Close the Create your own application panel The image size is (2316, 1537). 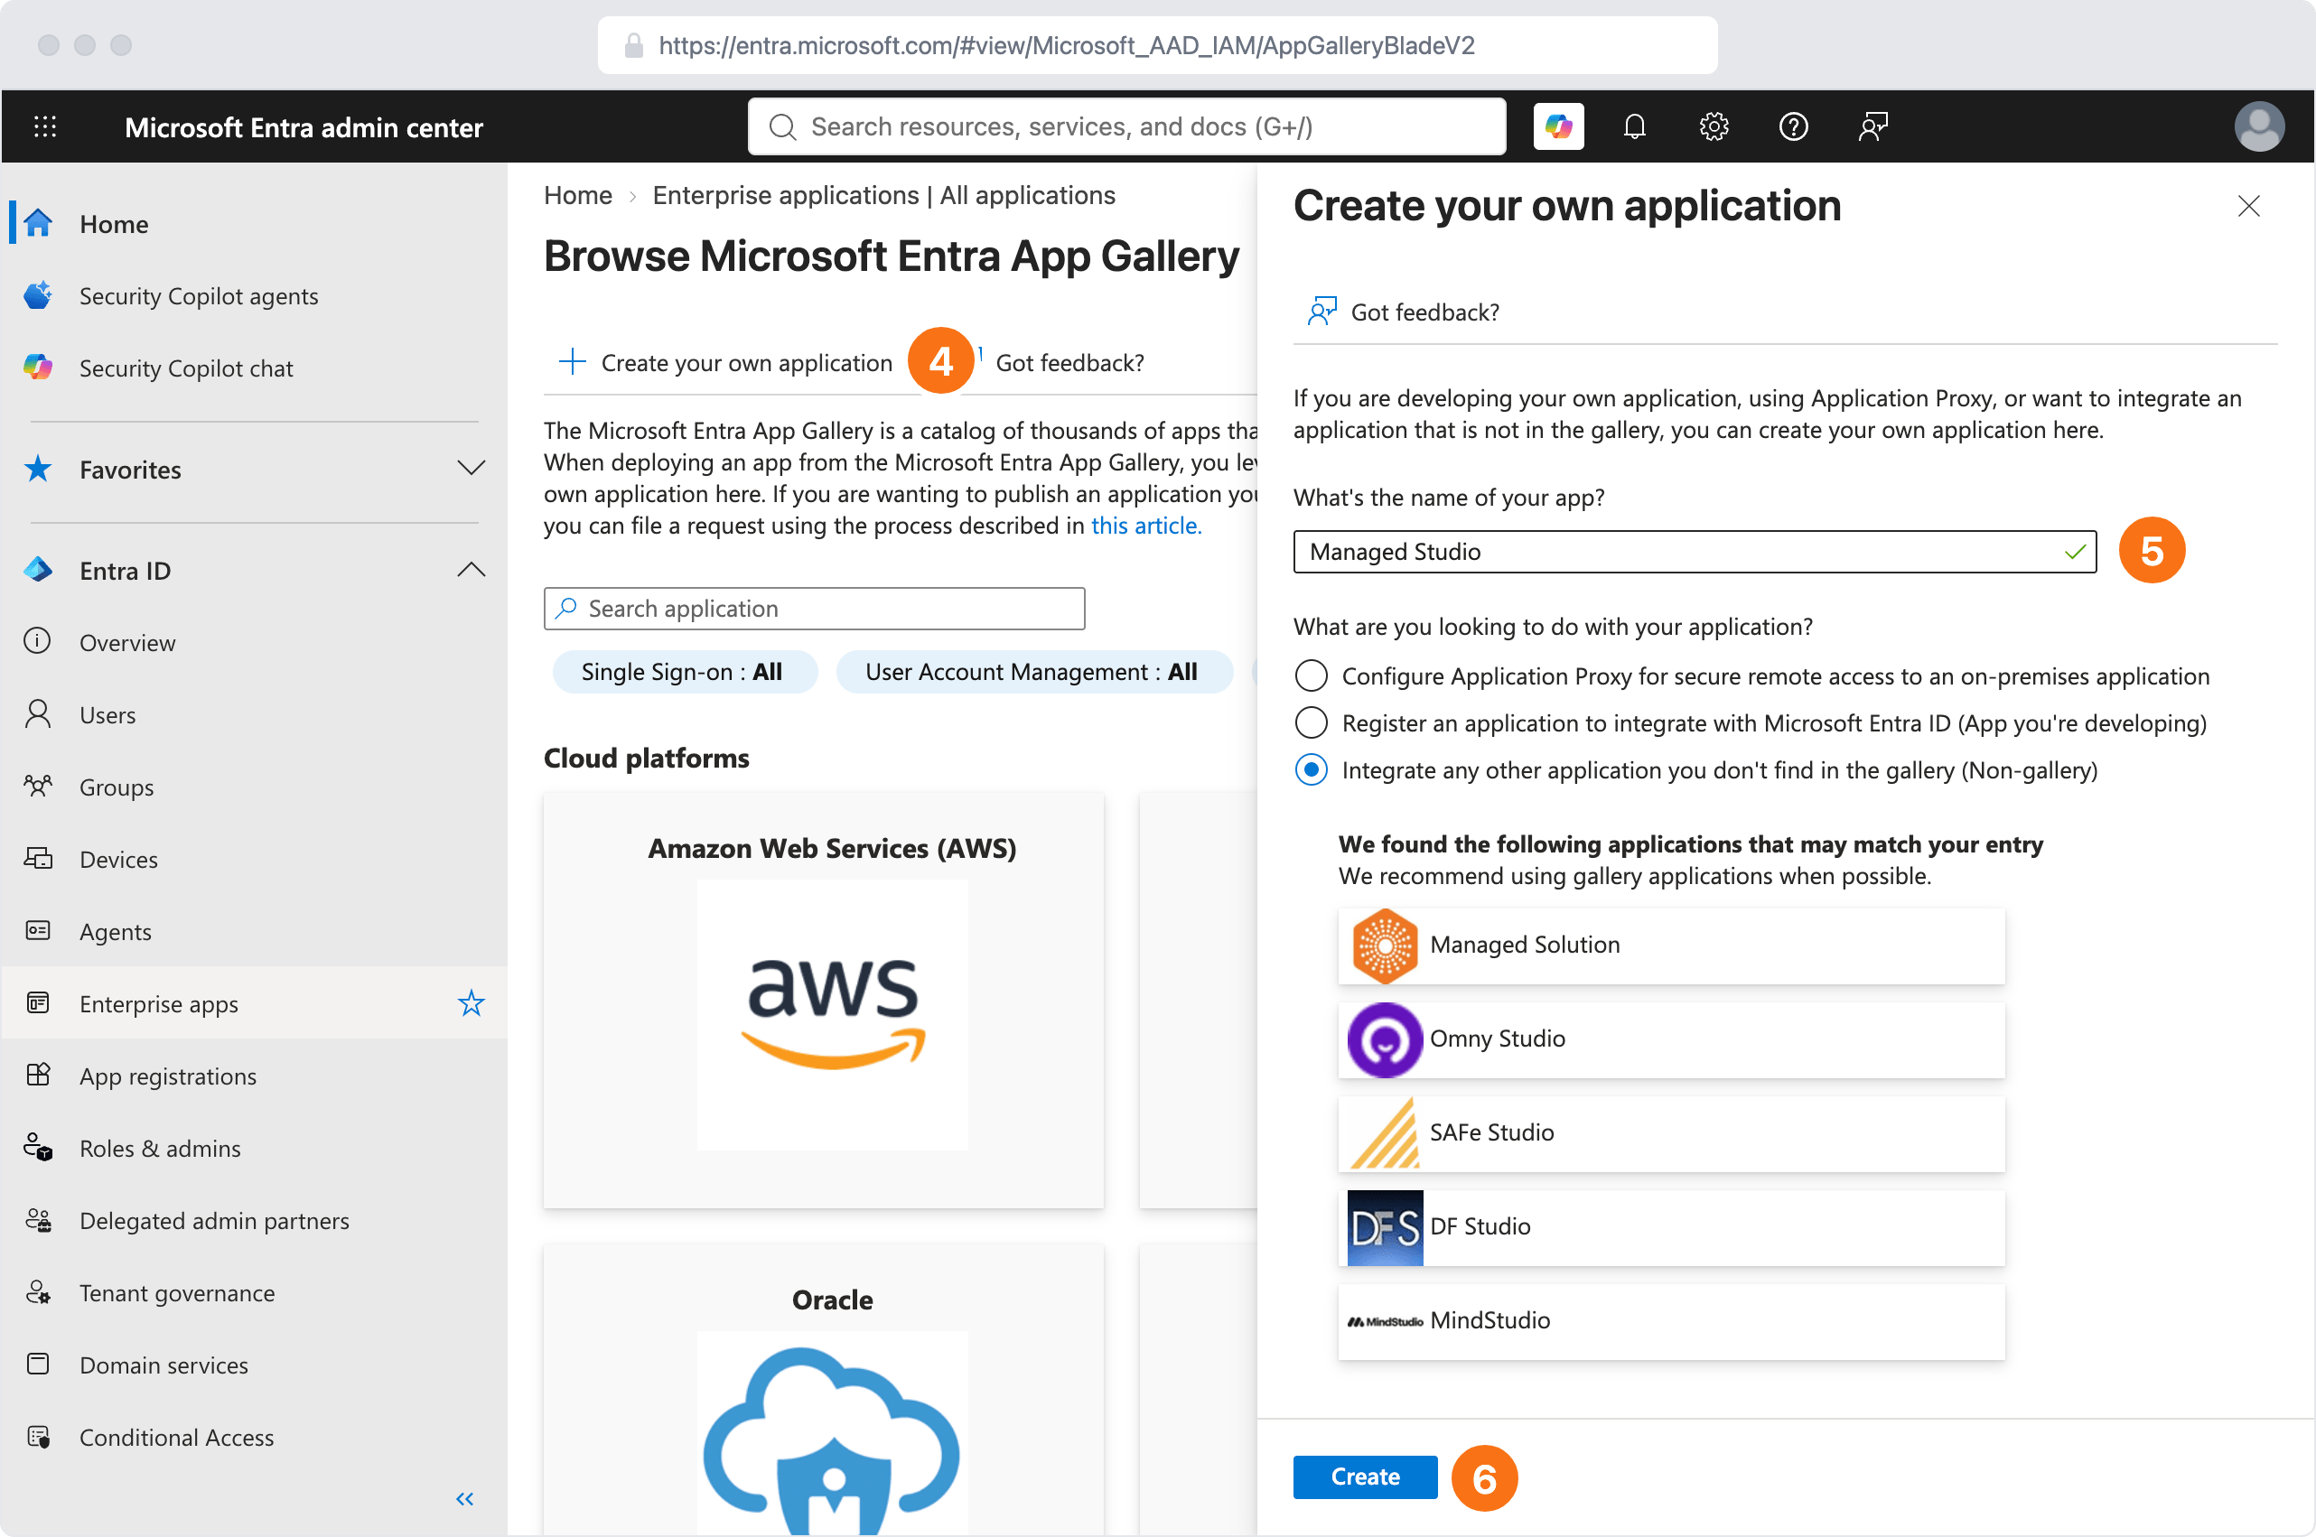tap(2248, 206)
